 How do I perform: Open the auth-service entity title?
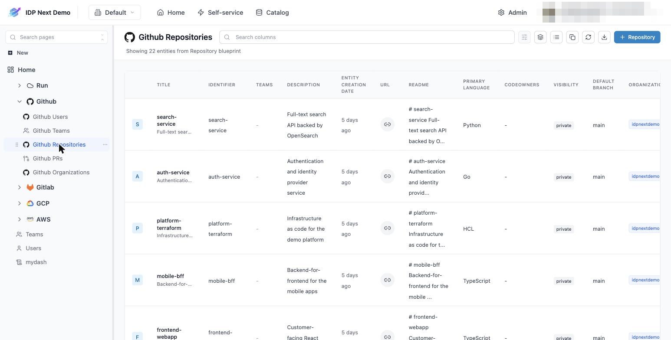[x=173, y=173]
